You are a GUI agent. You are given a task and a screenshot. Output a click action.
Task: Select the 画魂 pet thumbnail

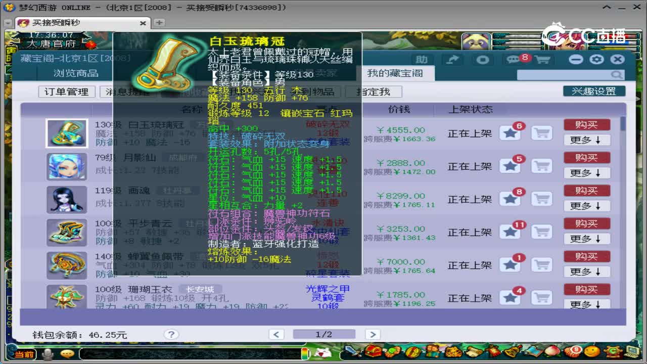(67, 199)
